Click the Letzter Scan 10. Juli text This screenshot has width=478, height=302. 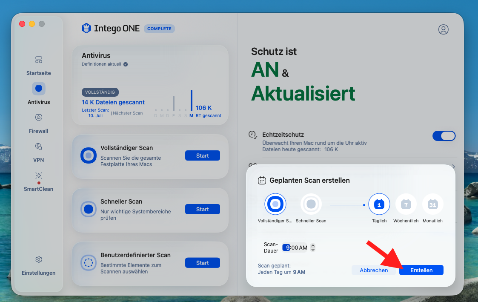coord(95,113)
